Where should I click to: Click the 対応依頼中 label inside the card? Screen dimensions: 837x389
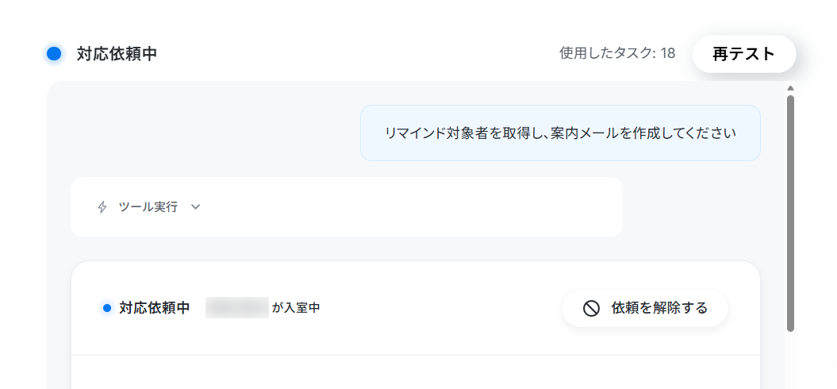154,308
